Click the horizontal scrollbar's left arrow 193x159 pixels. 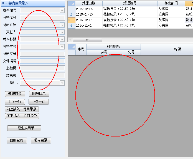70,40
